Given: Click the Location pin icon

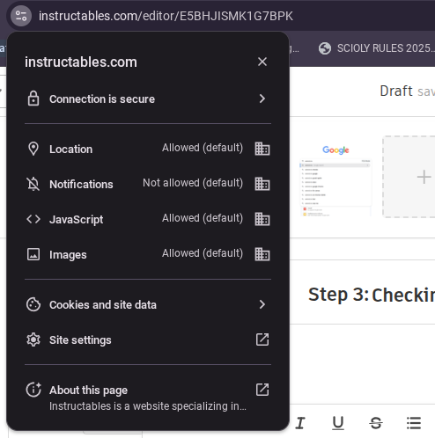Looking at the screenshot, I should pos(33,149).
